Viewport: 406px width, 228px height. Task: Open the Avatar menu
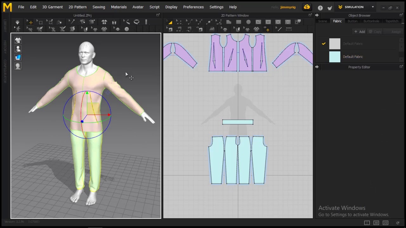(138, 7)
